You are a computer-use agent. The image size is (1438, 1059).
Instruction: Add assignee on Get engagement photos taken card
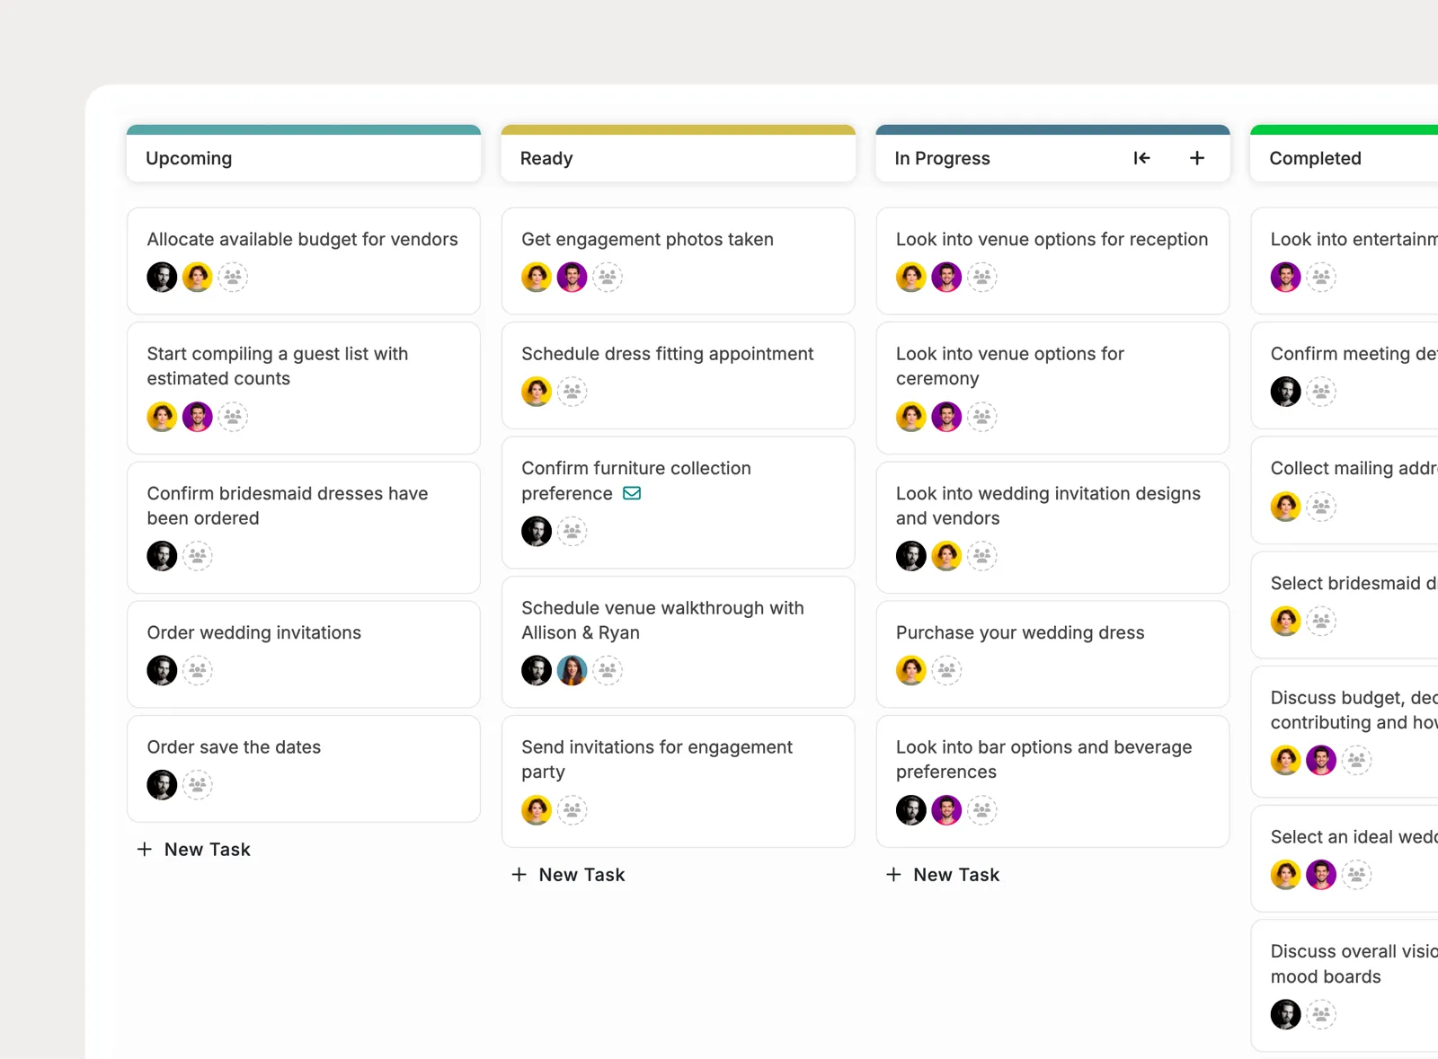[x=608, y=277]
